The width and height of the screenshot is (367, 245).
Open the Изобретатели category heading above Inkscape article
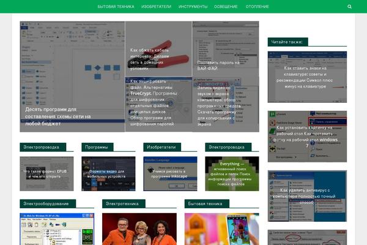click(x=162, y=147)
